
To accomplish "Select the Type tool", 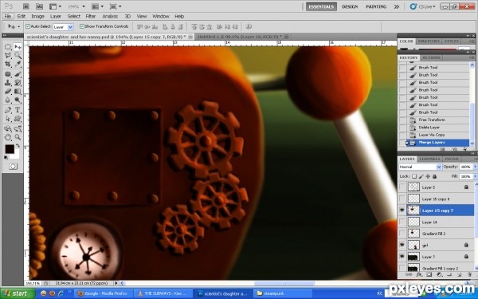I will click(18, 110).
